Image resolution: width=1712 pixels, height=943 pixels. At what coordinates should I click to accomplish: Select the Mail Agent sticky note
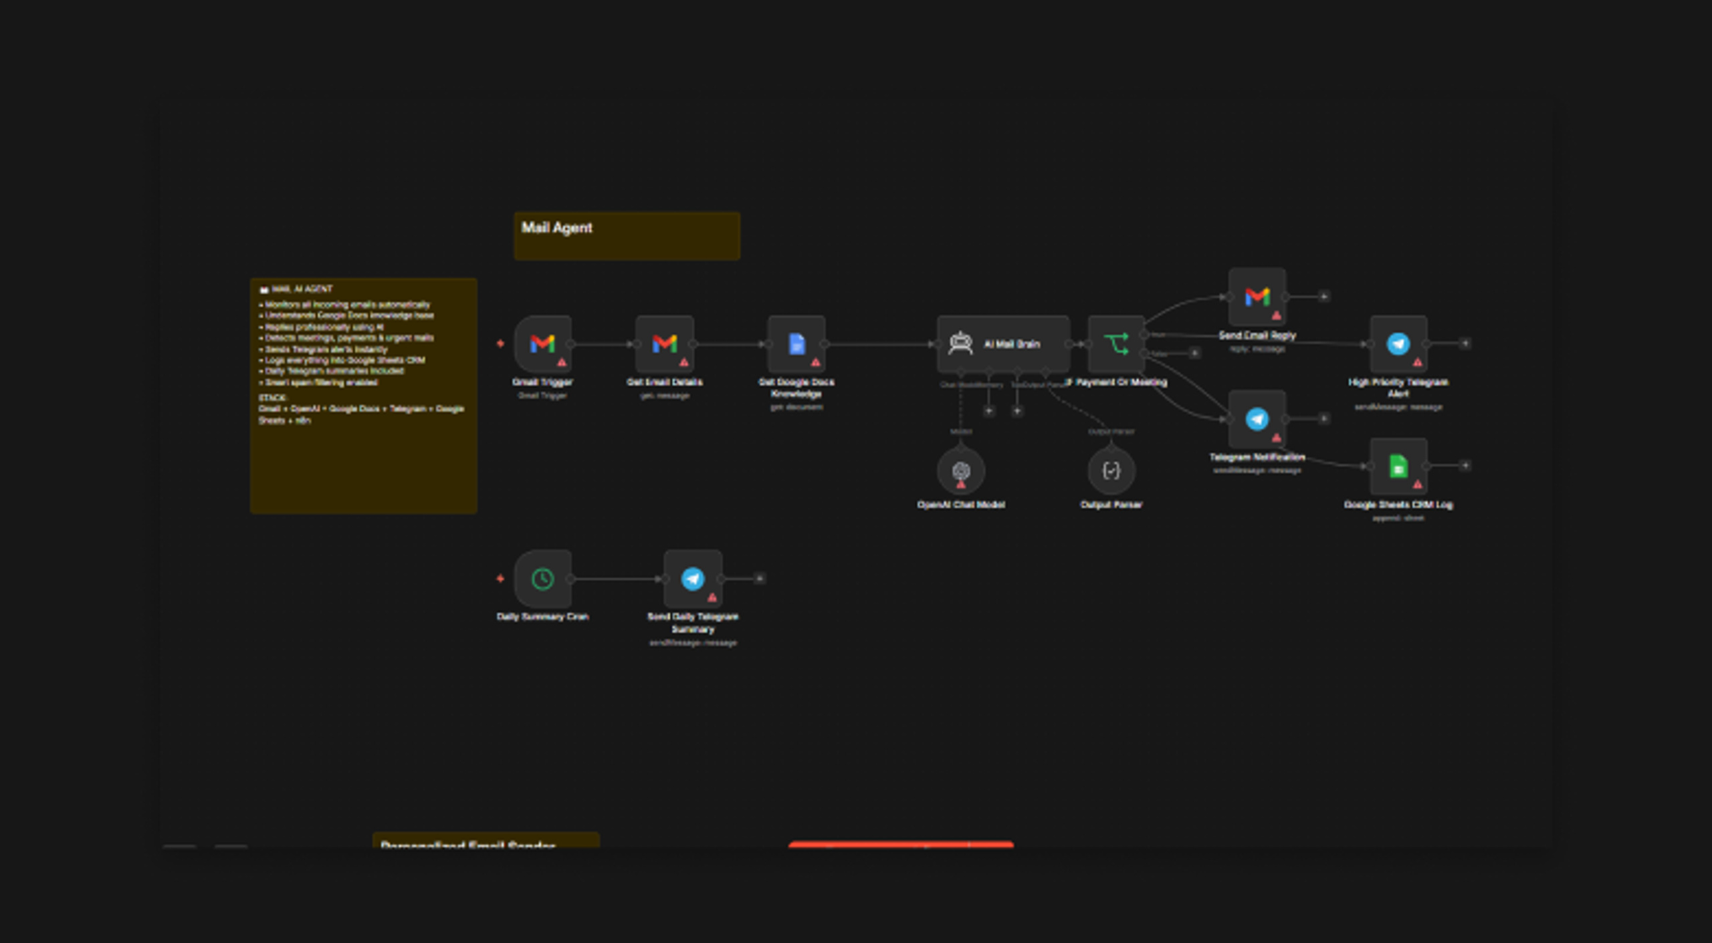click(627, 236)
